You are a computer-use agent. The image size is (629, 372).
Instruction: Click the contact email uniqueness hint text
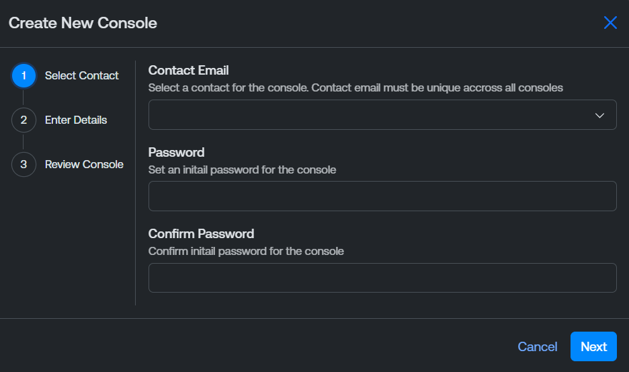pos(355,88)
